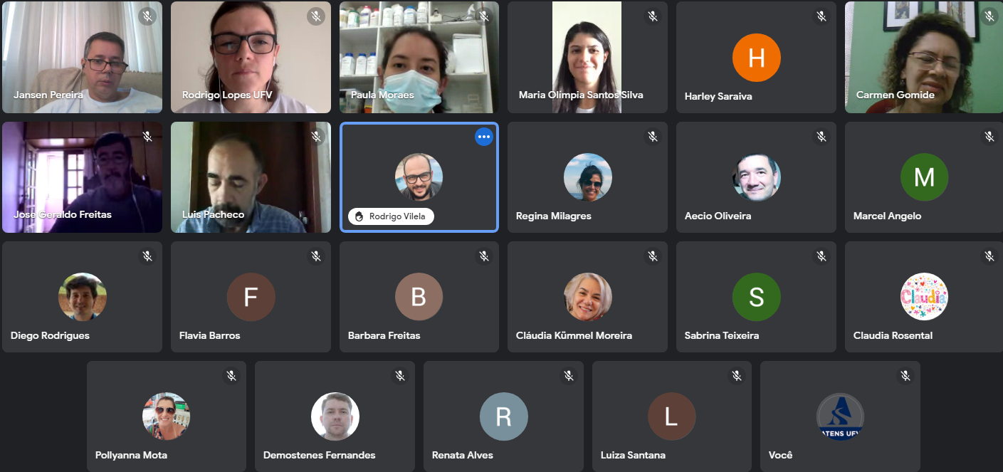Click the muted mic icon on the Você tile
Screen dimensions: 1003x472
point(905,375)
